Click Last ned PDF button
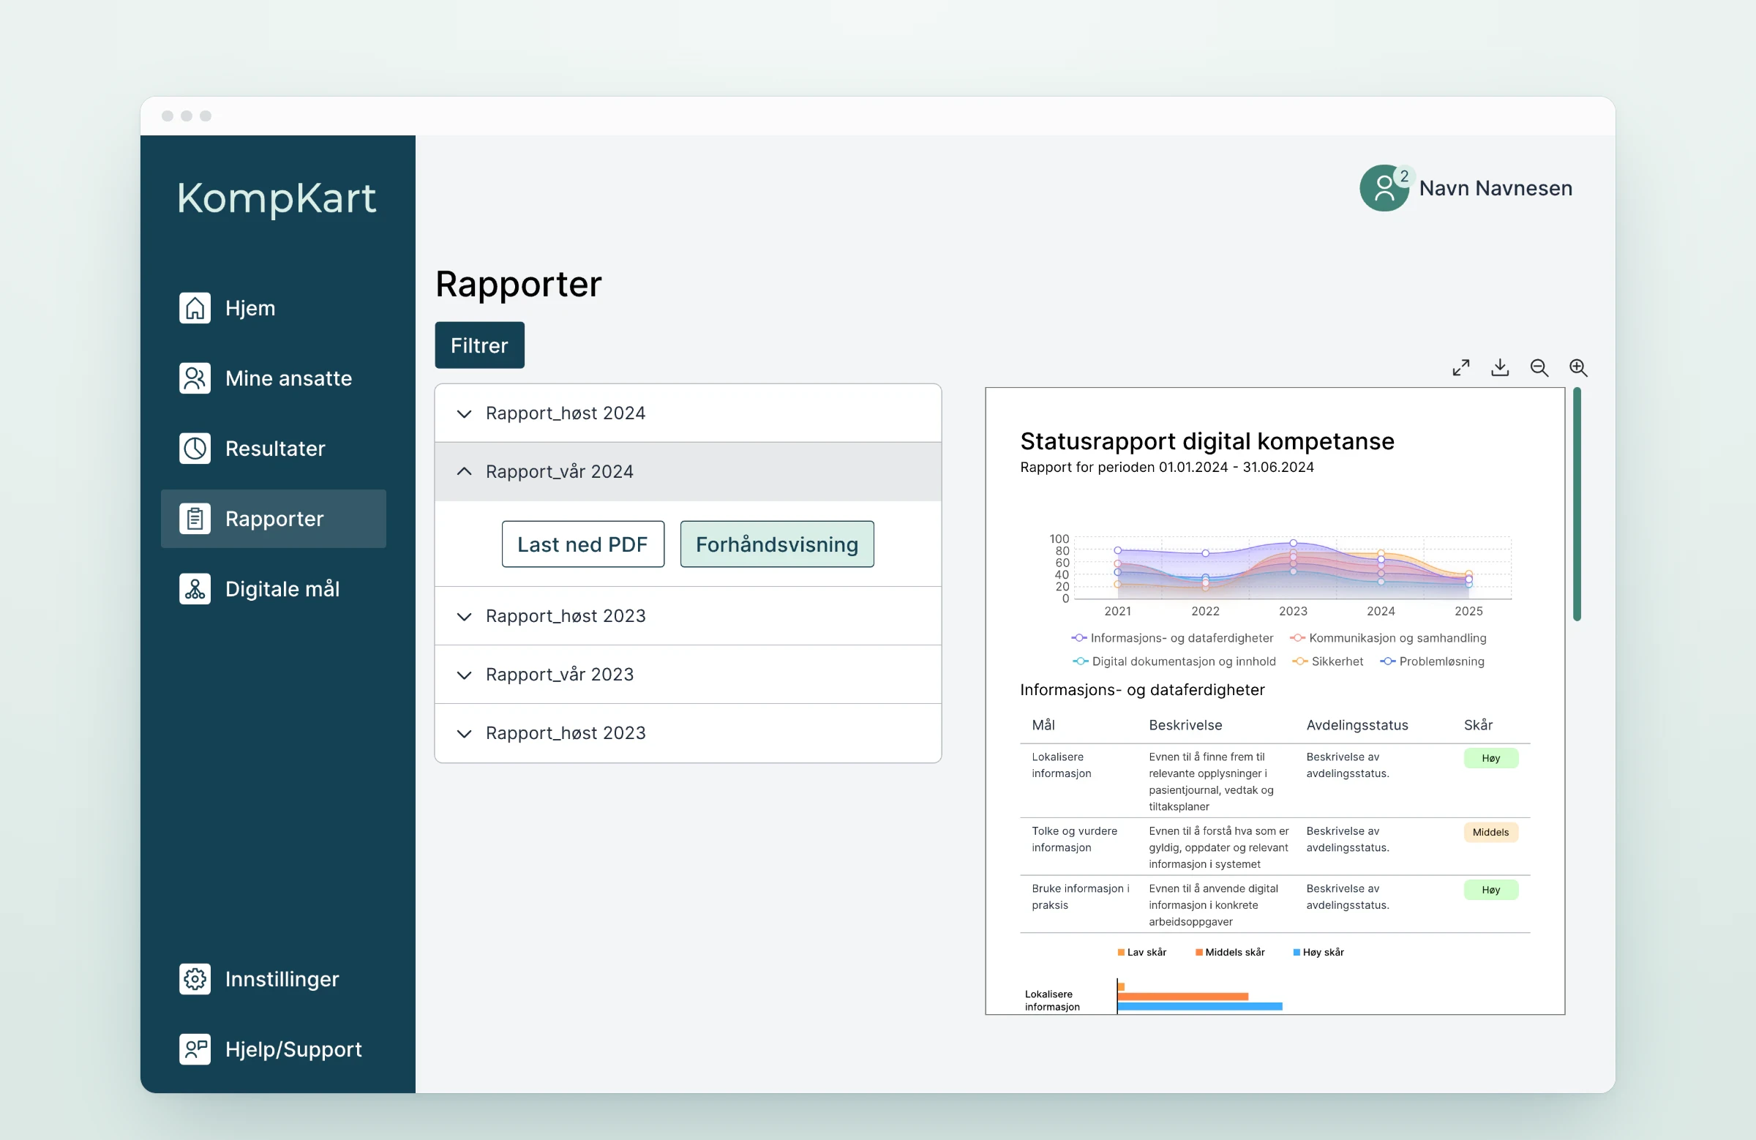This screenshot has height=1140, width=1756. click(583, 544)
